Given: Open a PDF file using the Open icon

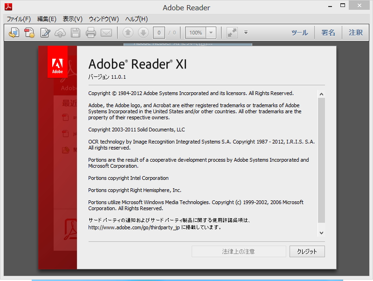Looking at the screenshot, I should [x=14, y=33].
